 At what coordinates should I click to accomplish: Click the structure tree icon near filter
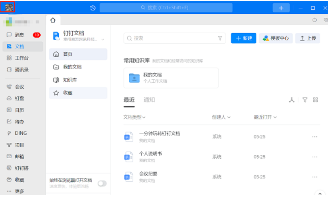(x=291, y=100)
